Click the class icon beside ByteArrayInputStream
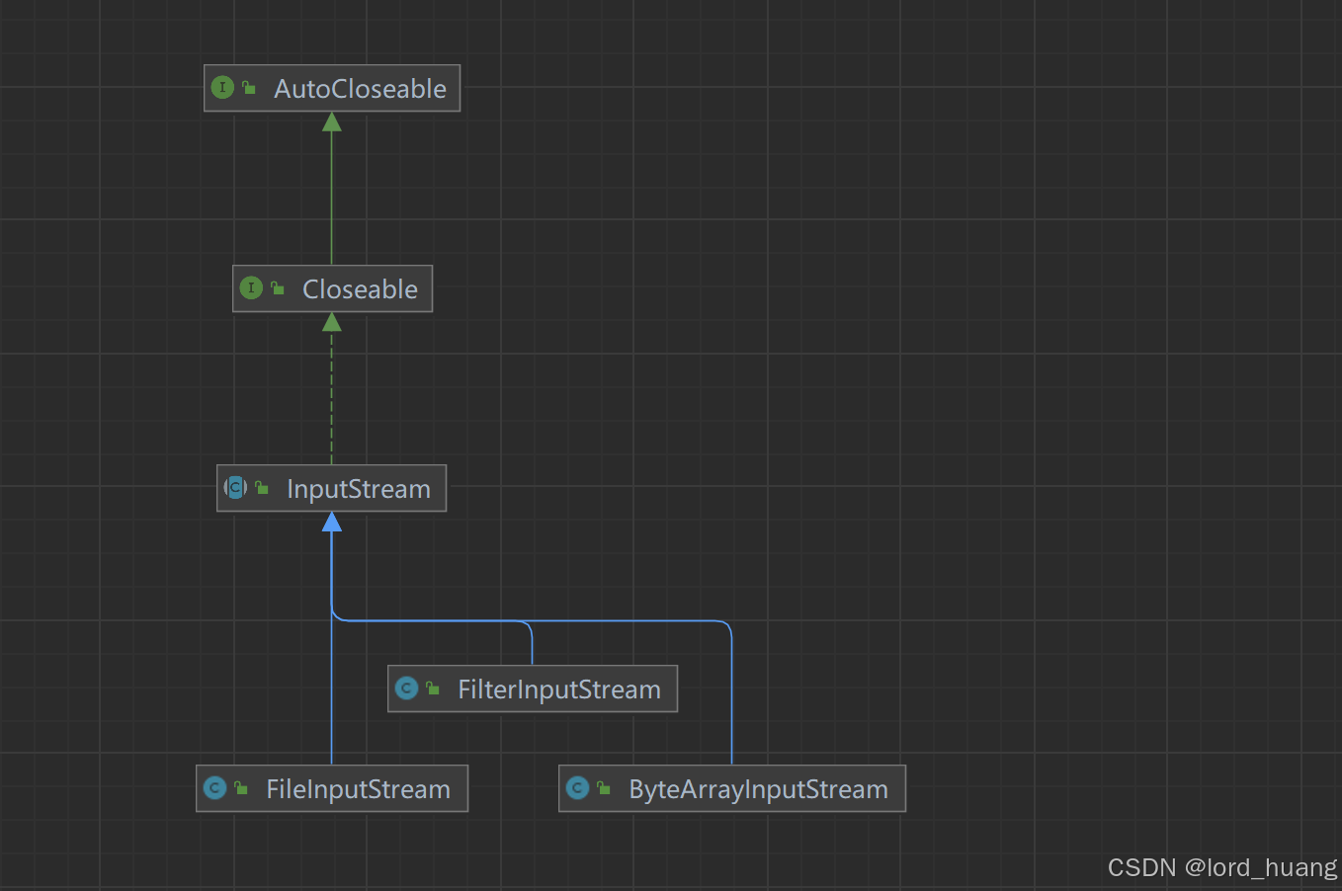The height and width of the screenshot is (891, 1342). pyautogui.click(x=578, y=788)
